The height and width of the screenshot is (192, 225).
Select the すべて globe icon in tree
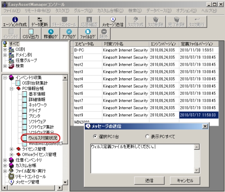5,44
